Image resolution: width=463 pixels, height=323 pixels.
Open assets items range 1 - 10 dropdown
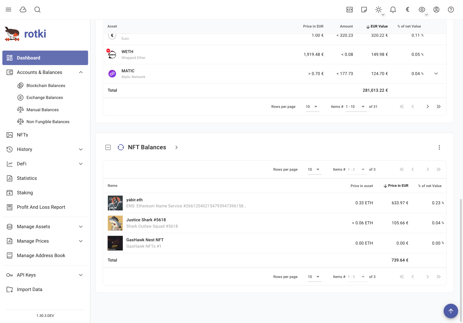point(356,107)
